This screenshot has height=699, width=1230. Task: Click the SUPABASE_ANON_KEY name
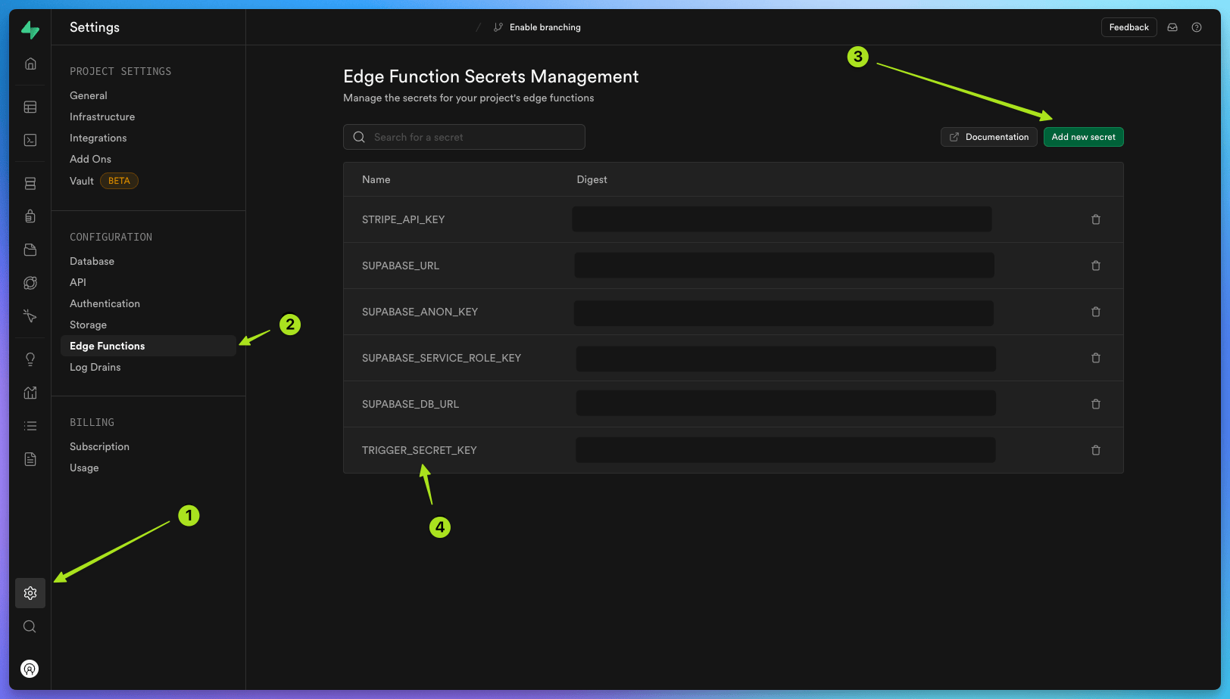(x=420, y=312)
